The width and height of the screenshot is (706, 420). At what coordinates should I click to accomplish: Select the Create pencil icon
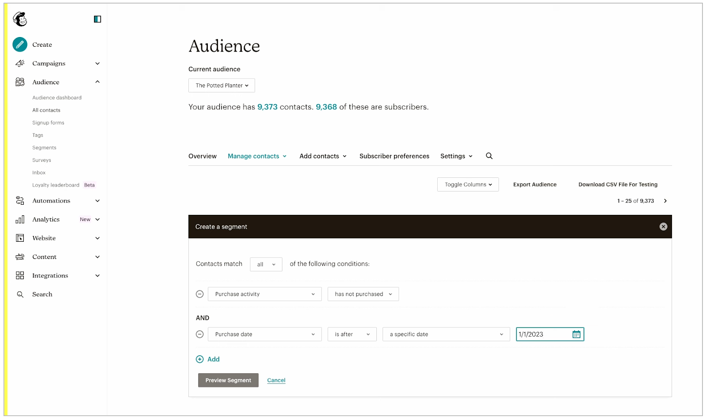[19, 44]
